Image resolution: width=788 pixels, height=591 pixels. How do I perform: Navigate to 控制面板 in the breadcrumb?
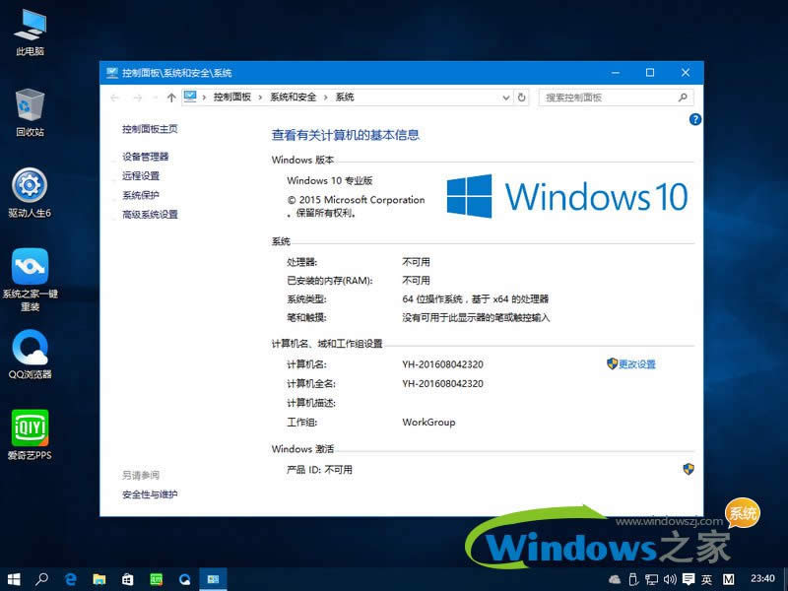tap(234, 98)
